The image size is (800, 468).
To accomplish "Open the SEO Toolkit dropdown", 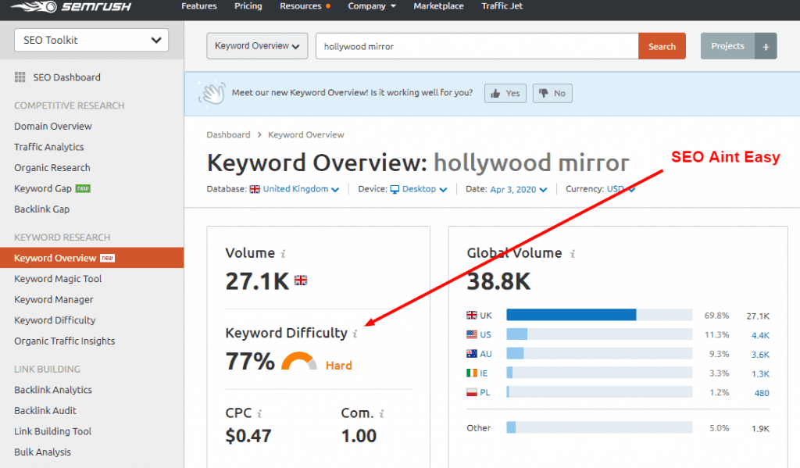I will click(91, 39).
